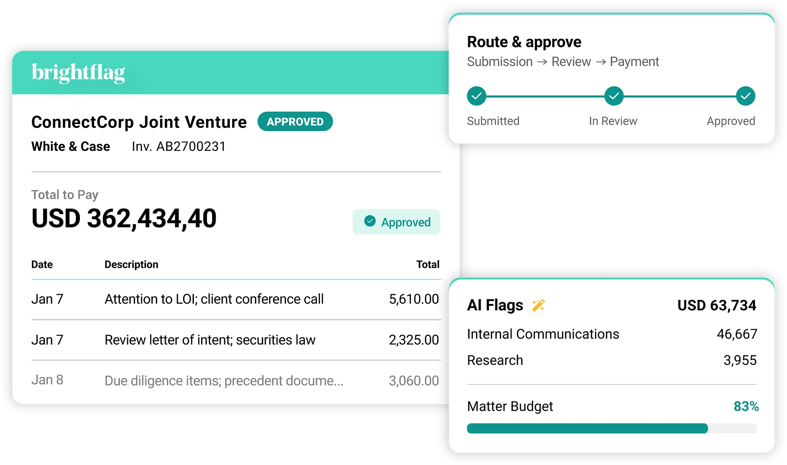This screenshot has width=787, height=465.
Task: Click the AI Flags magic wand icon
Action: coord(538,305)
